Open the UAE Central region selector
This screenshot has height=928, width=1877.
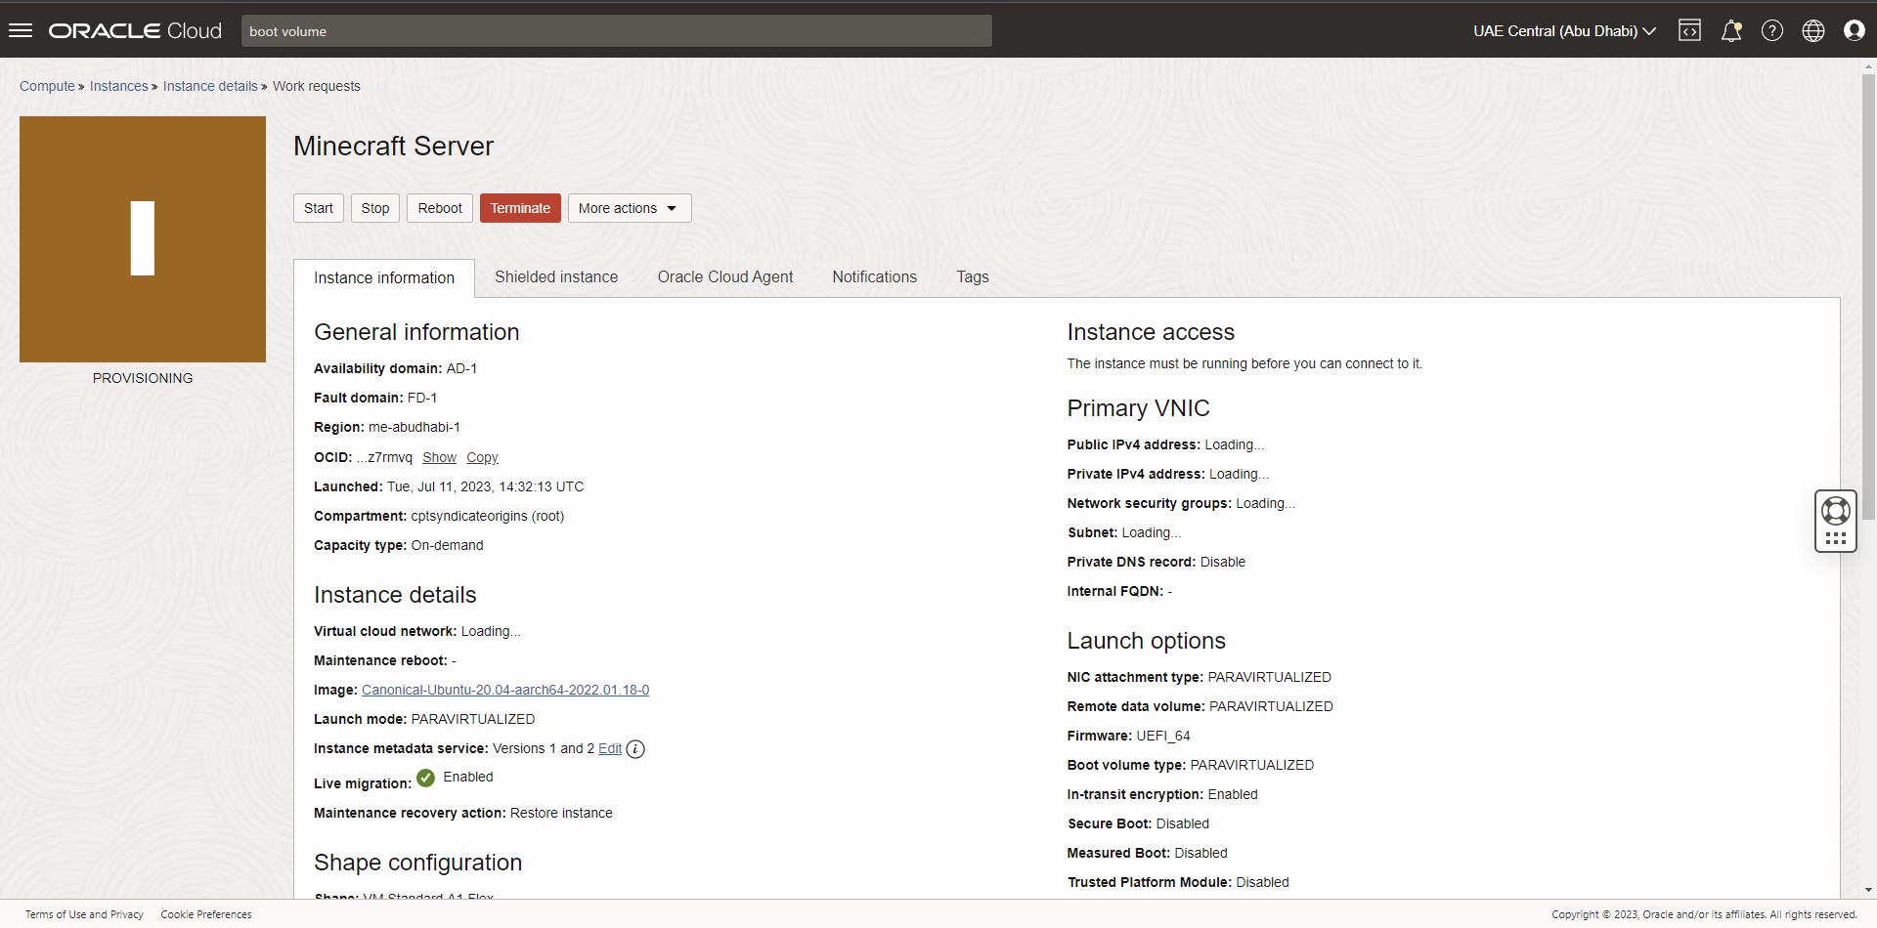click(x=1562, y=30)
